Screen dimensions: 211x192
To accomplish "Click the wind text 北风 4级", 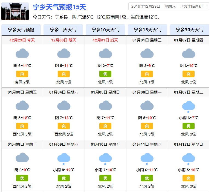I will click(x=105, y=82).
